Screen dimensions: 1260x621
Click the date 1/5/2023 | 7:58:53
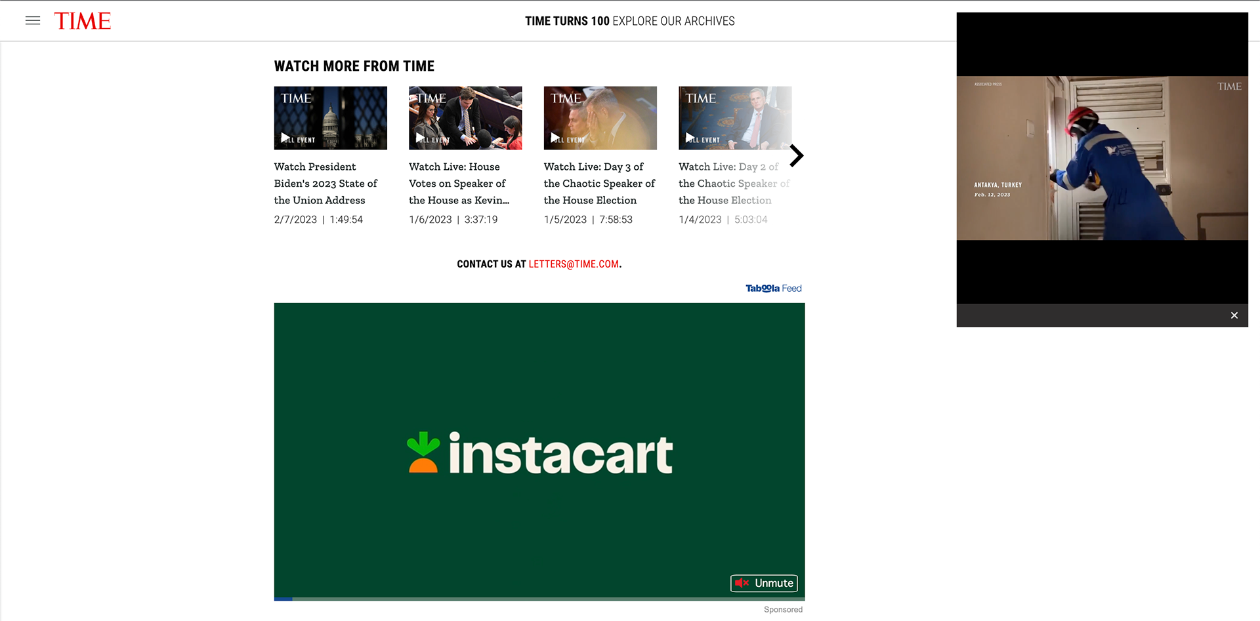[588, 220]
